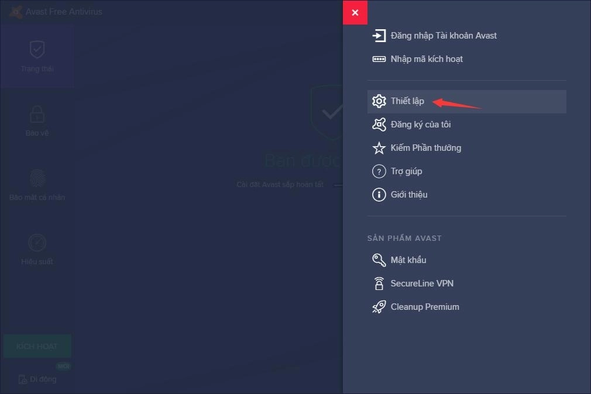Image resolution: width=591 pixels, height=394 pixels.
Task: Choose Đăng nhập Tài khoản Avast
Action: tap(444, 35)
